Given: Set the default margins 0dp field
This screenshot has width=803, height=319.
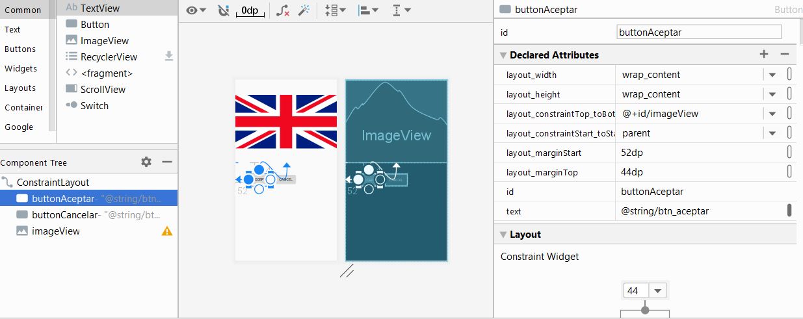Looking at the screenshot, I should click(x=250, y=10).
